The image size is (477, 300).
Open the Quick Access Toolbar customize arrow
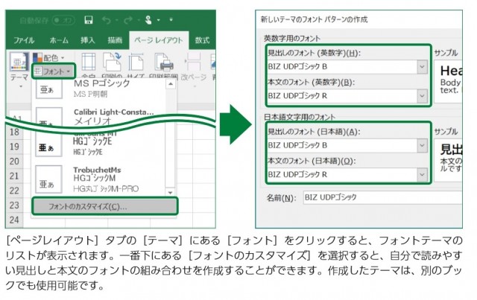pyautogui.click(x=171, y=20)
